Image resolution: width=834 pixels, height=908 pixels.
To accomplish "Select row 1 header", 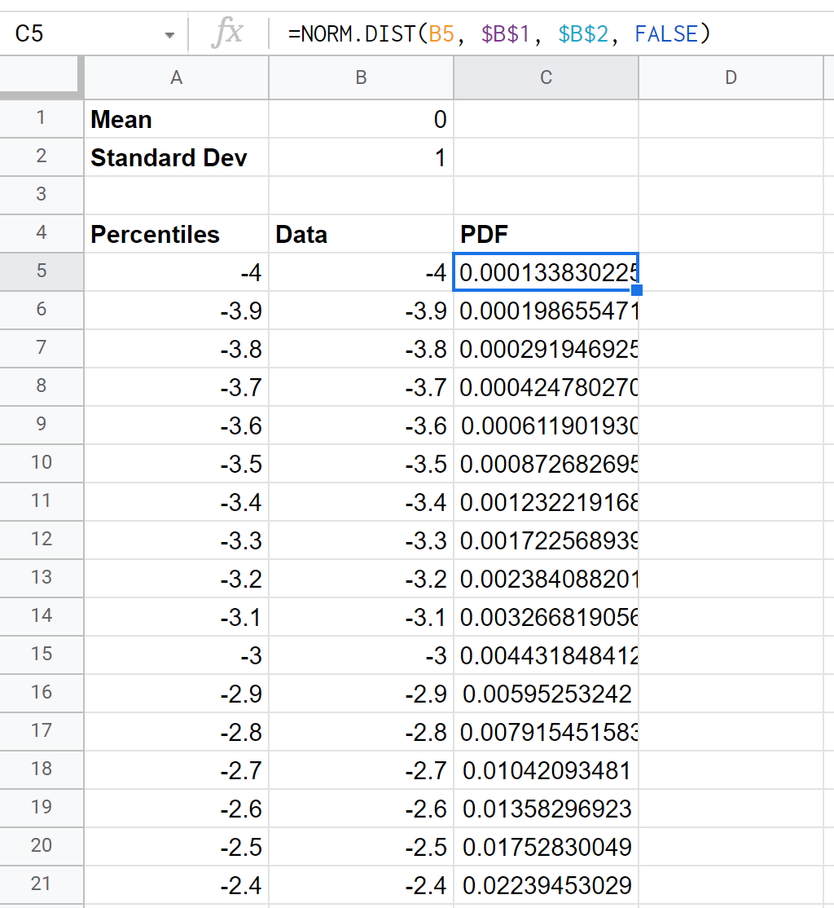I will pos(41,119).
